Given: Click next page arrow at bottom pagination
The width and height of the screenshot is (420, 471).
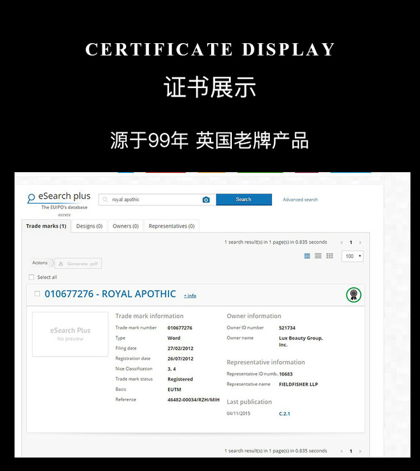Looking at the screenshot, I should coord(360,451).
